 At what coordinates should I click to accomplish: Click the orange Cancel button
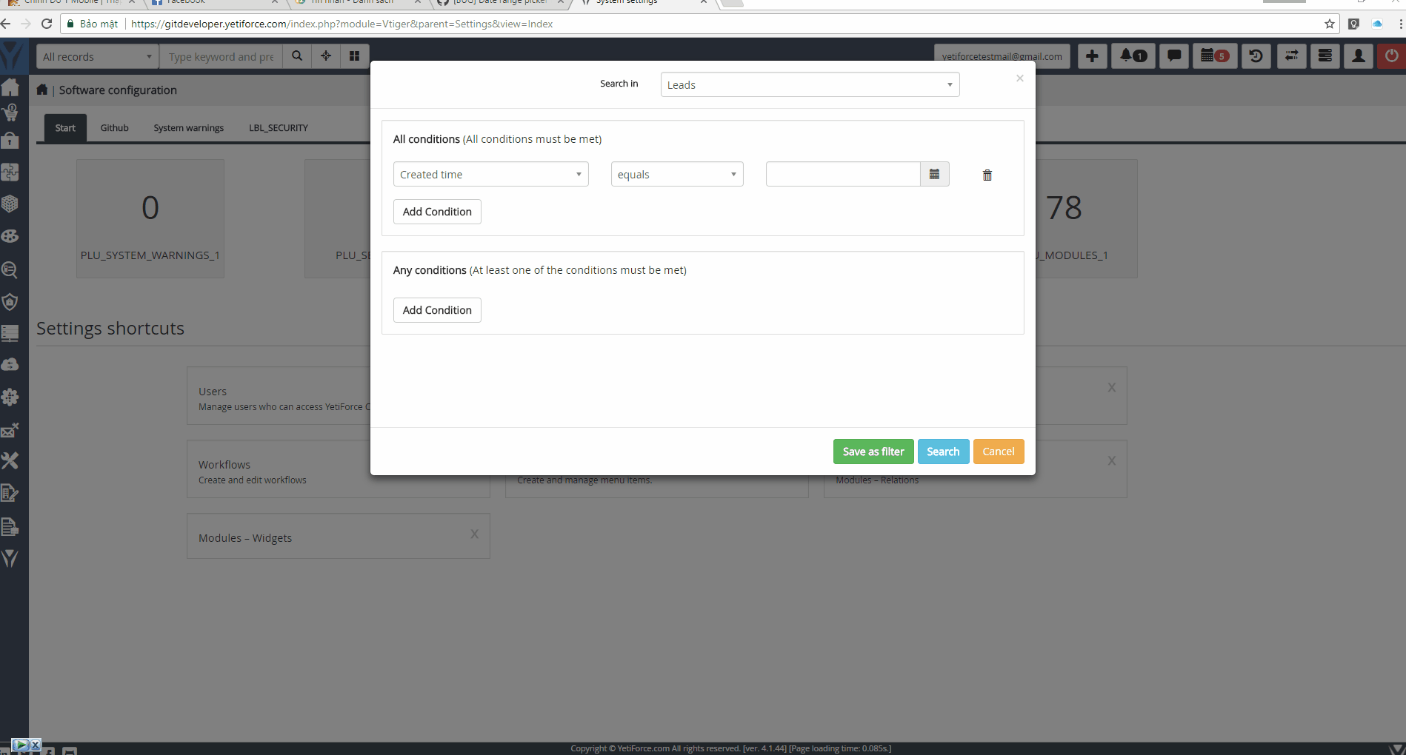pyautogui.click(x=999, y=452)
